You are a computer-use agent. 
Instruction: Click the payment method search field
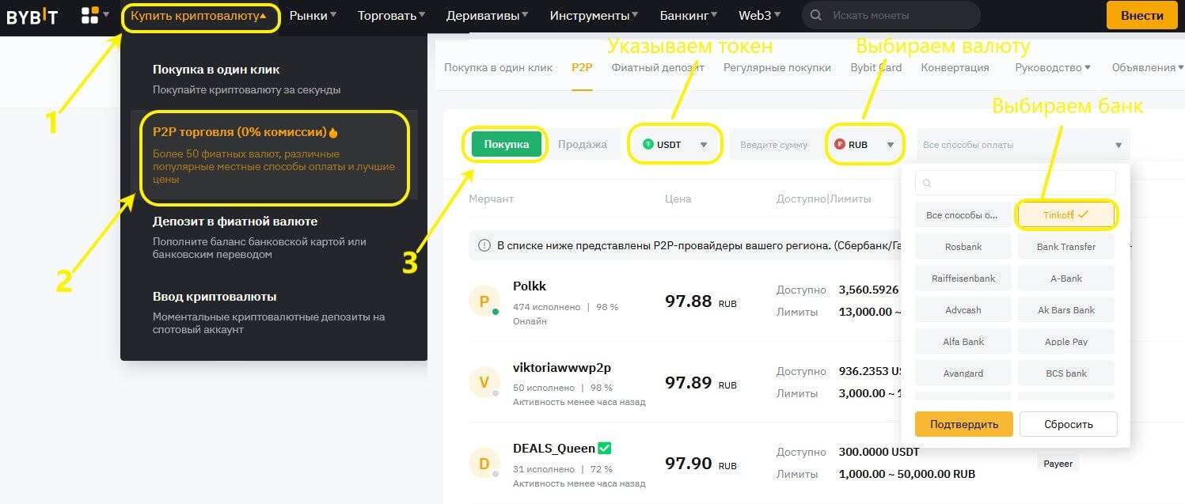pos(1015,183)
